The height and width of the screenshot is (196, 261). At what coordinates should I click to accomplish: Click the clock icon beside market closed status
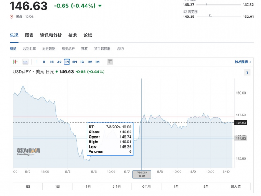11,17
